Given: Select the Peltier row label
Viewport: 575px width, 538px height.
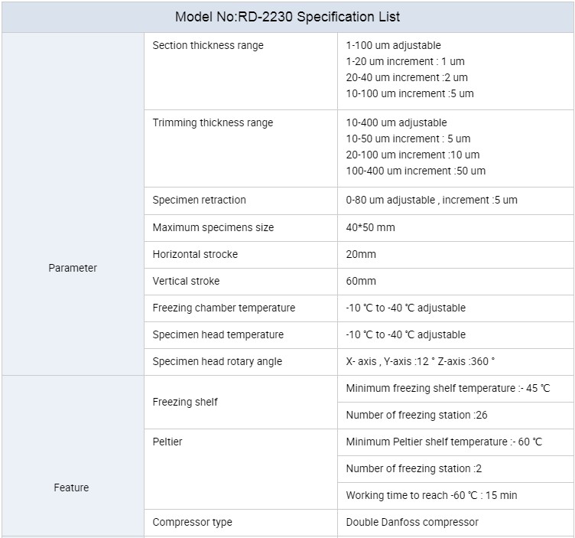Looking at the screenshot, I should pos(167,442).
